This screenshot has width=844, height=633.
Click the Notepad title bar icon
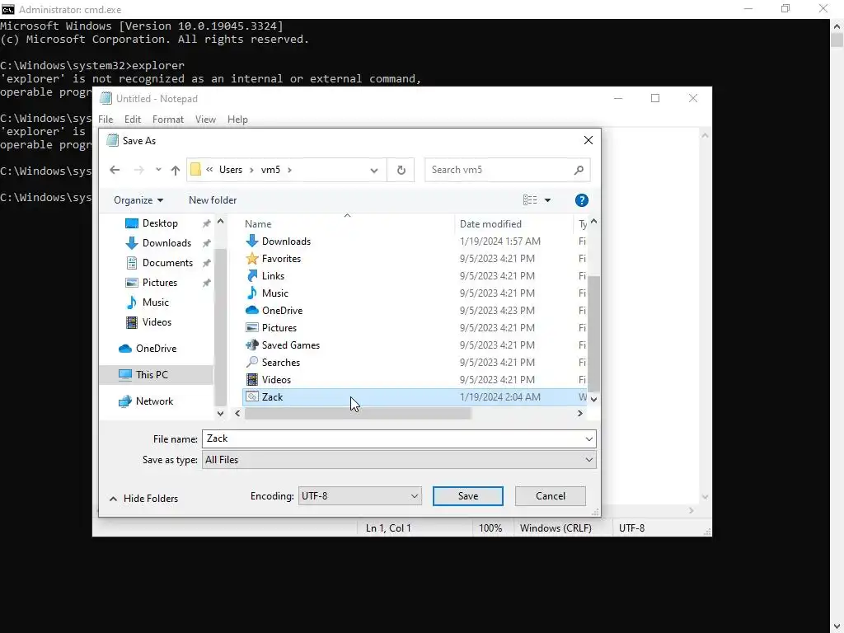click(x=106, y=99)
